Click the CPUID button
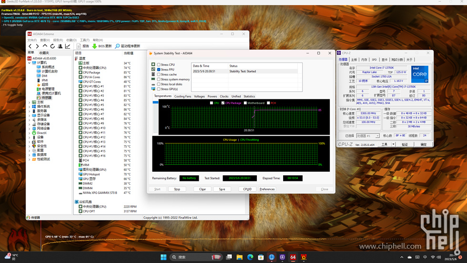Viewport: 467px width, 263px height. pos(247,189)
